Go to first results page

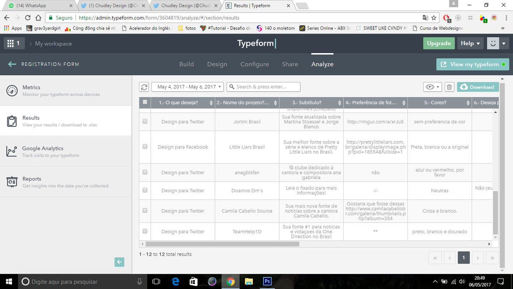pos(435,258)
